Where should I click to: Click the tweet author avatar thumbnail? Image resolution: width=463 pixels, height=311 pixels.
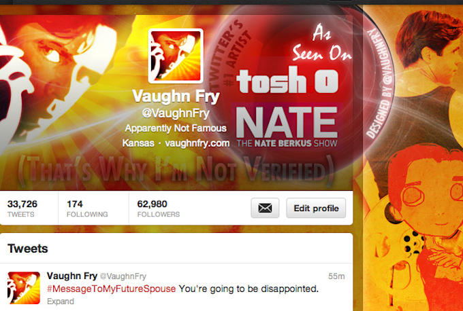[24, 288]
